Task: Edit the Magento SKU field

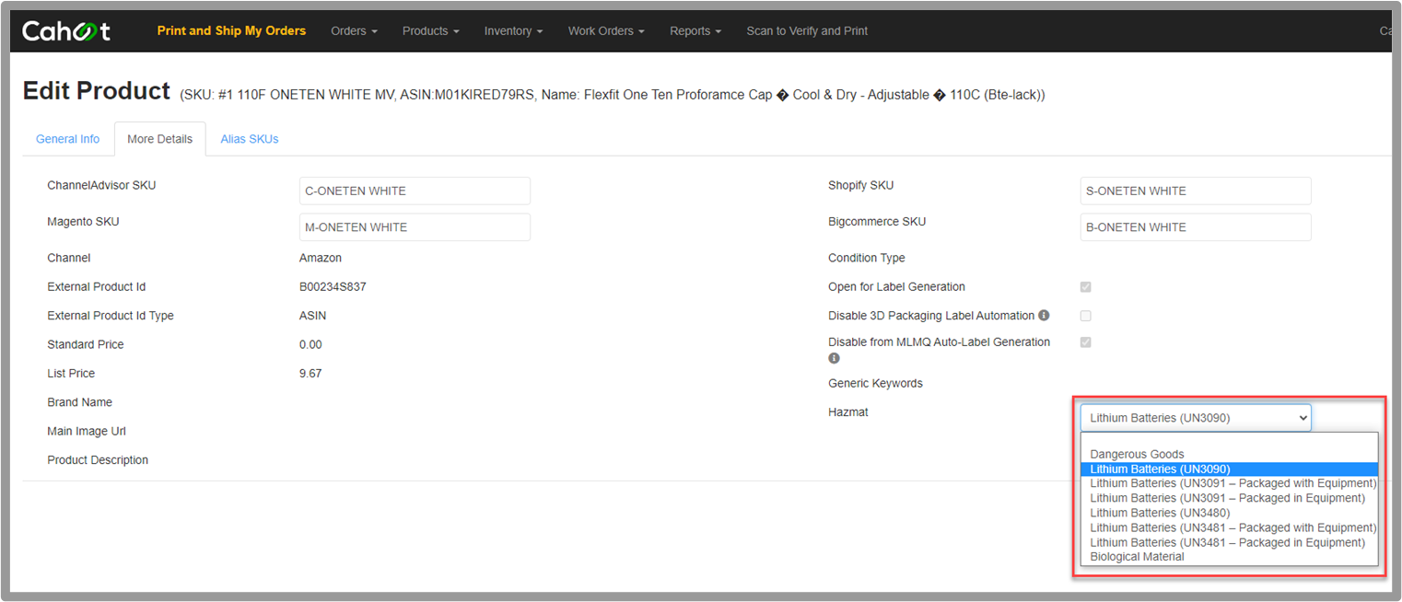Action: (x=415, y=227)
